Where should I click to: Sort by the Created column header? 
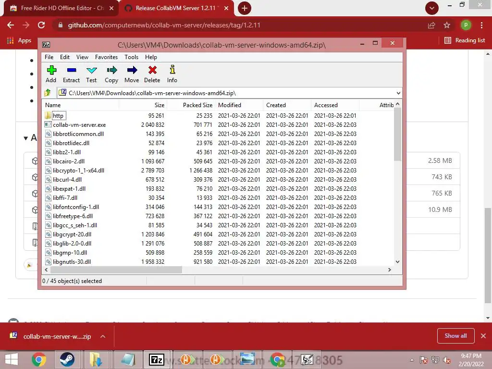click(287, 105)
